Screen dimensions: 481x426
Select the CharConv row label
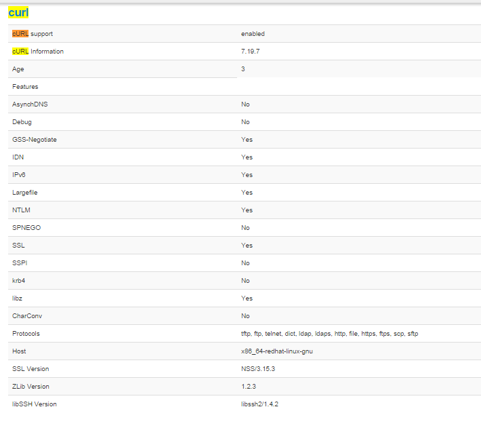pos(27,316)
